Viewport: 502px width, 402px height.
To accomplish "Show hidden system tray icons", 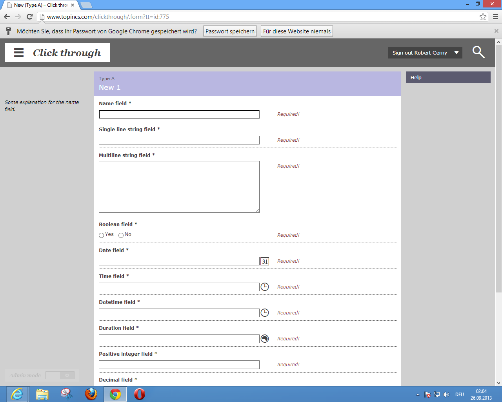I will coord(418,395).
